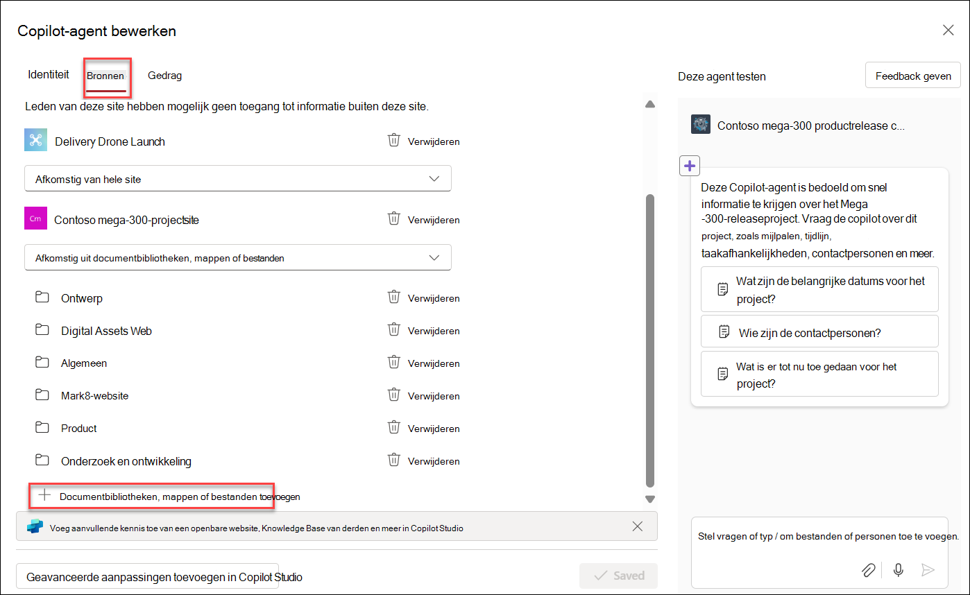The height and width of the screenshot is (595, 970).
Task: Click trash icon for Contoso mega-300-projectsite
Action: [393, 219]
